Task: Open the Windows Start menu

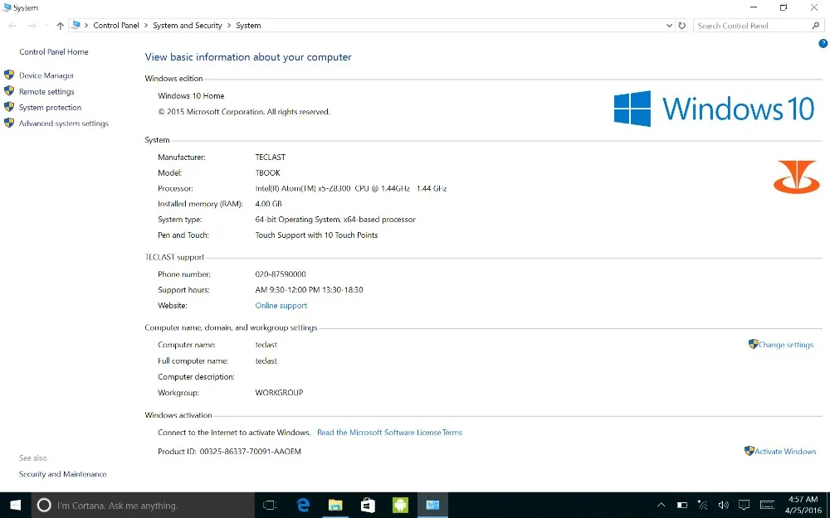Action: tap(15, 506)
